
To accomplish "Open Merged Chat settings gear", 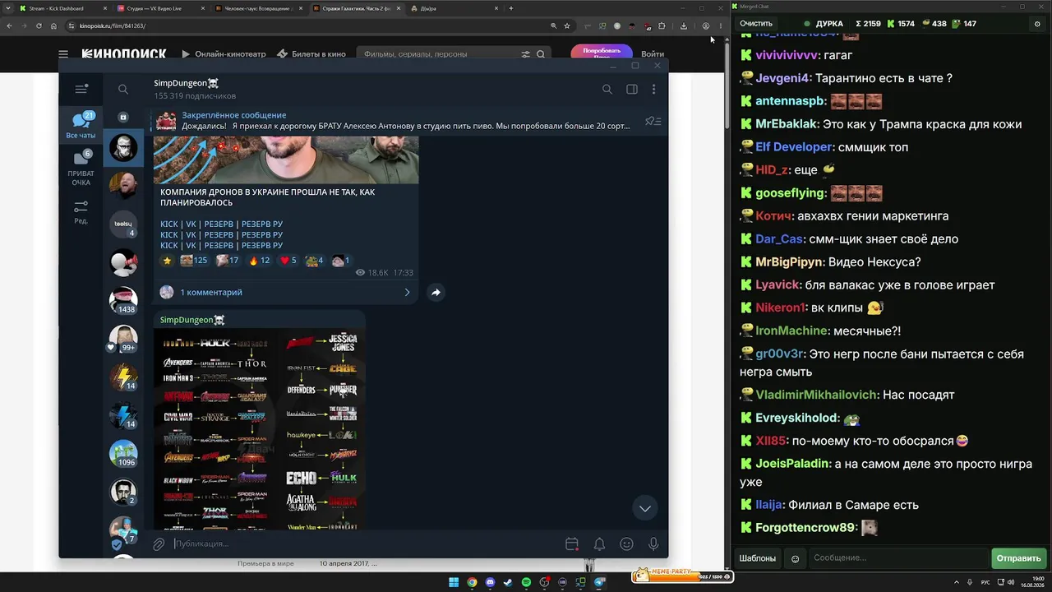I will click(x=1037, y=24).
